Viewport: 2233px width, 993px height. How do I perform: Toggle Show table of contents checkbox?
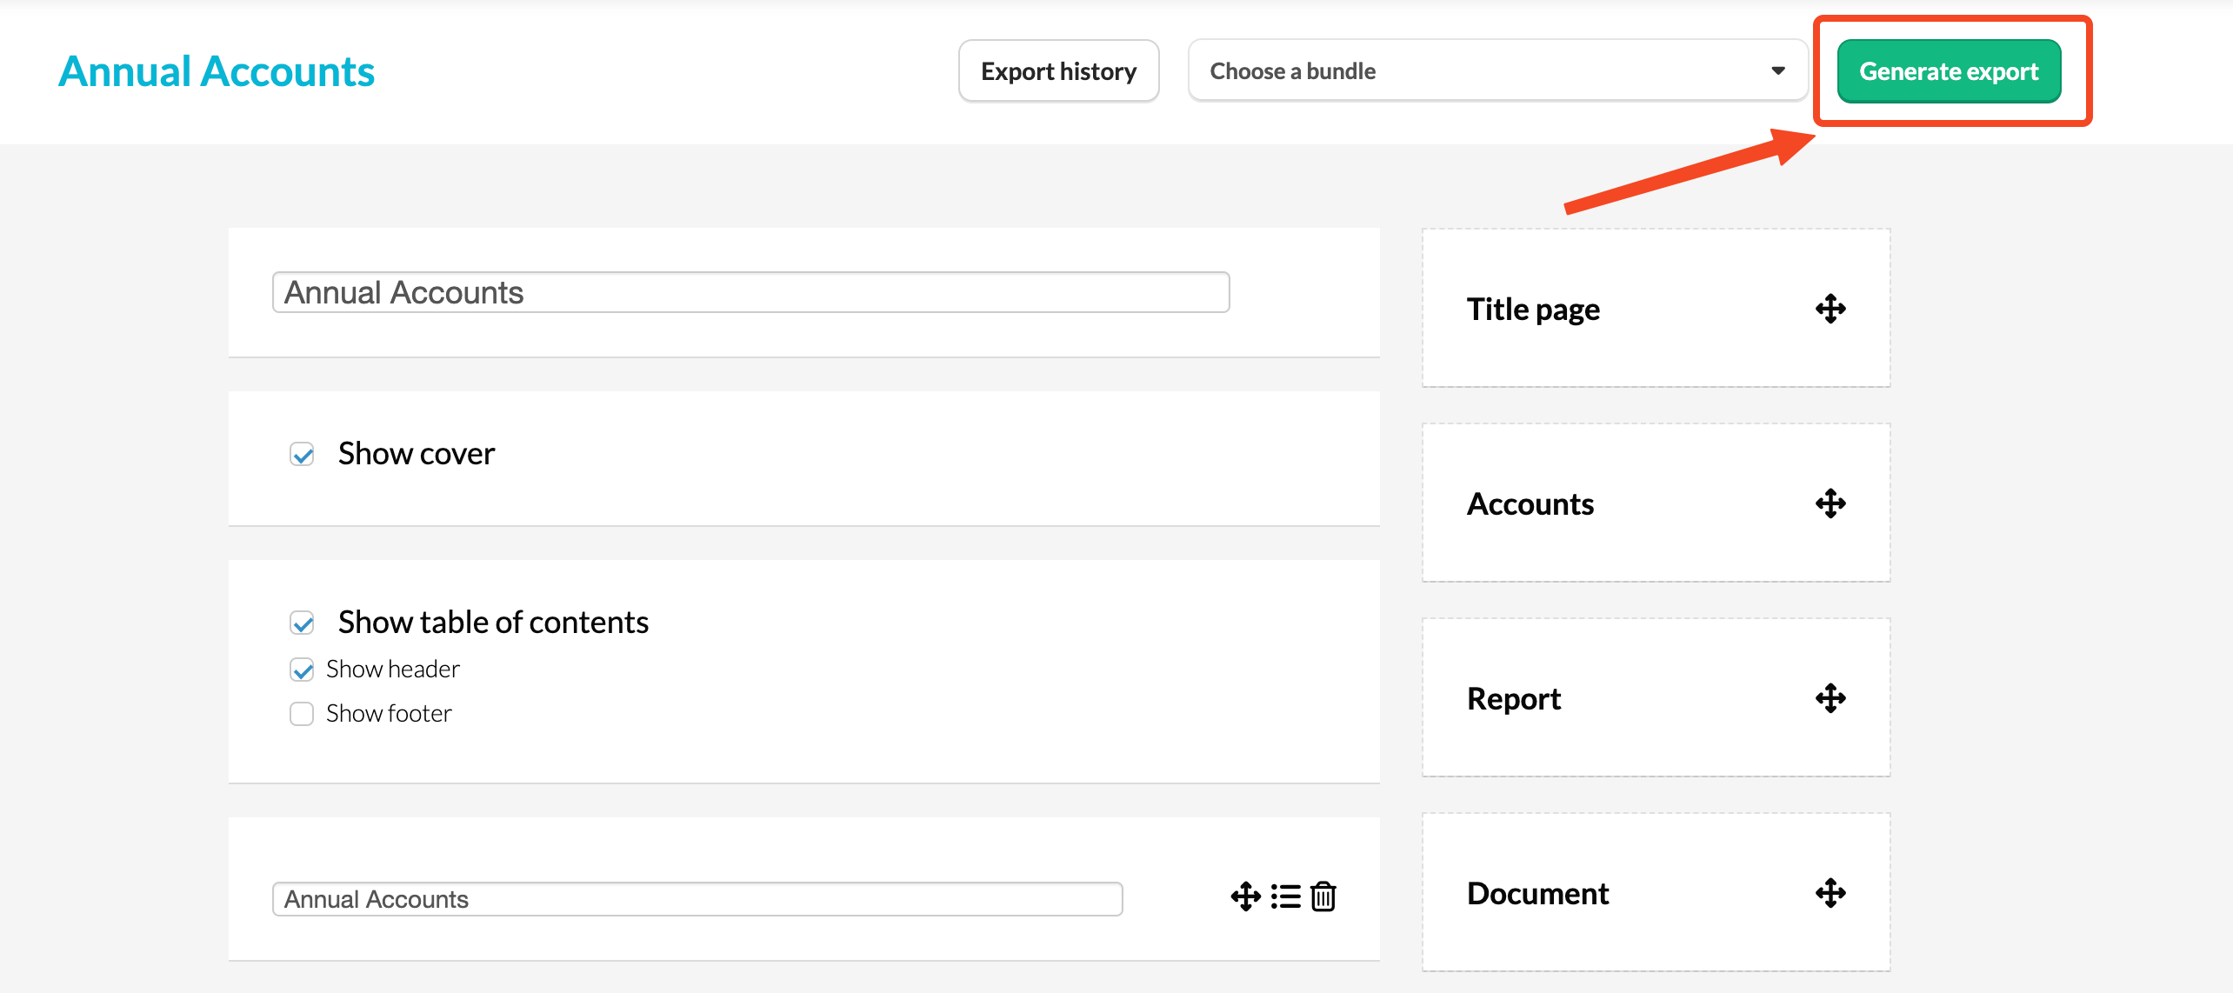tap(302, 623)
